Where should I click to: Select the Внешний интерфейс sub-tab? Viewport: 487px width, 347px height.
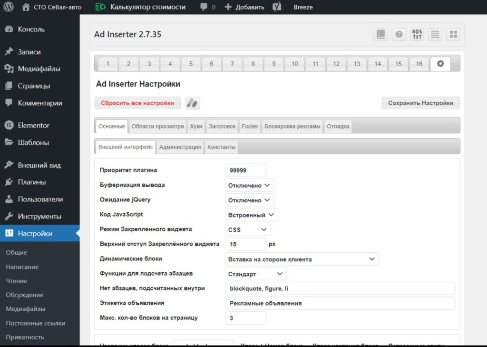[x=126, y=147]
